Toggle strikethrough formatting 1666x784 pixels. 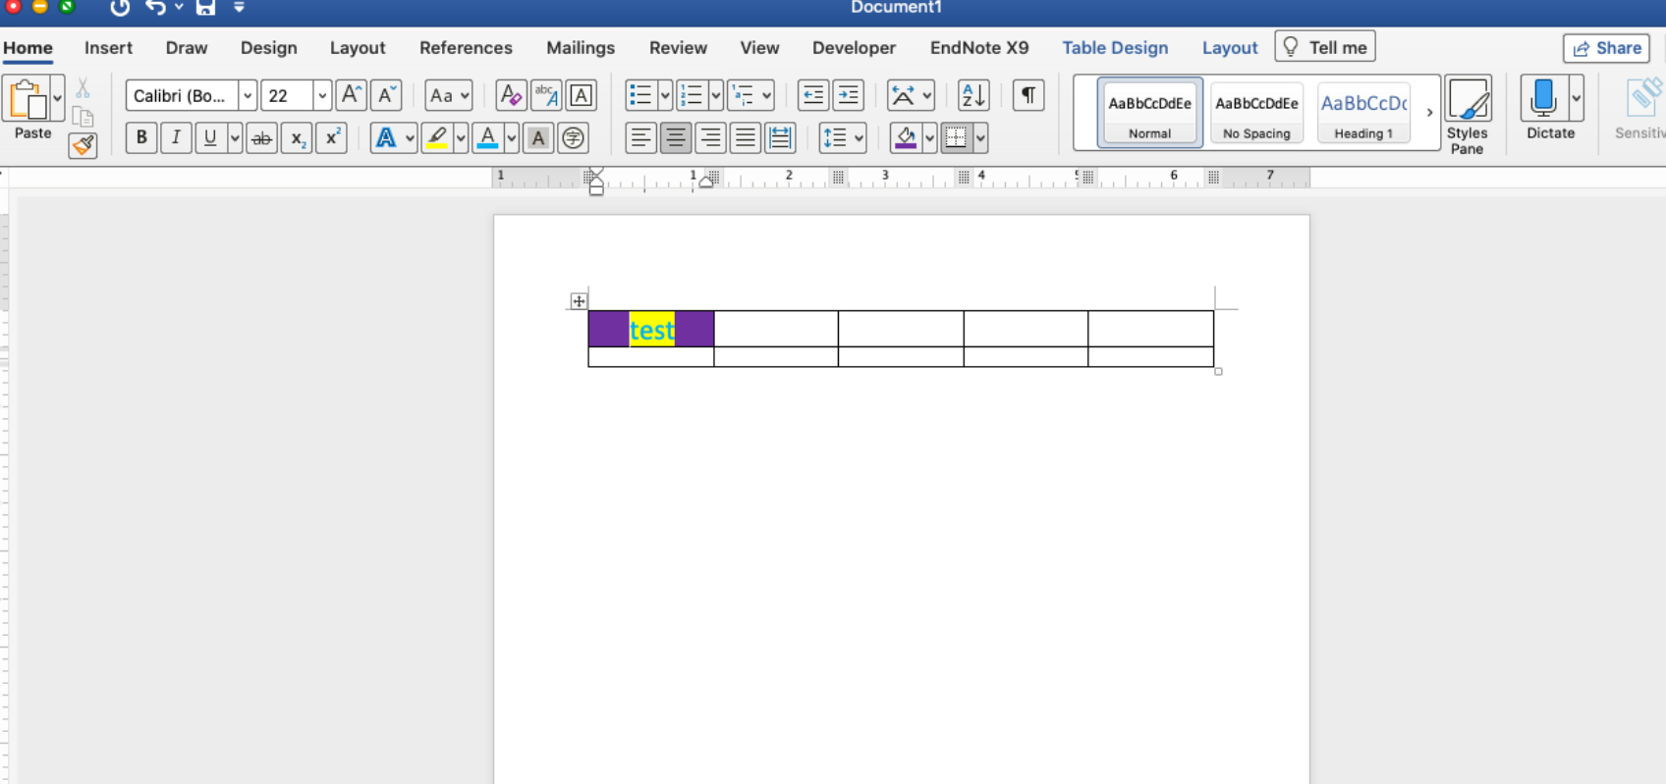click(261, 138)
